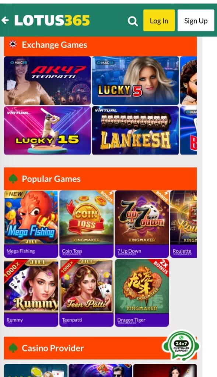Open the 24x7 WhatsApp customer support icon

(x=181, y=346)
